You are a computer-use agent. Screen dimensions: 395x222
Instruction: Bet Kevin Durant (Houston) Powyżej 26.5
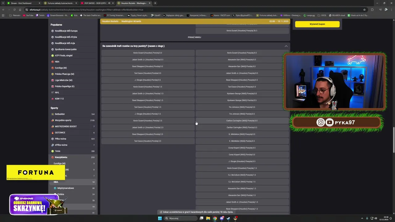click(x=242, y=31)
